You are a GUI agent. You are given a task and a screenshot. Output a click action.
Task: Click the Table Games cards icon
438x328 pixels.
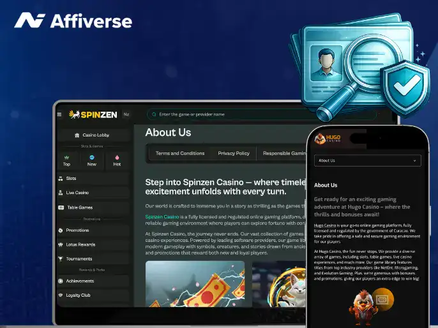coord(61,207)
